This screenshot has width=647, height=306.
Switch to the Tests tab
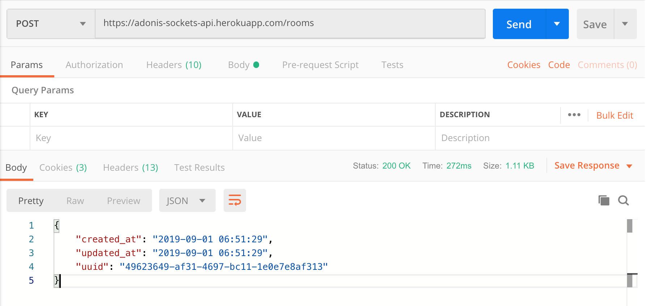coord(392,65)
